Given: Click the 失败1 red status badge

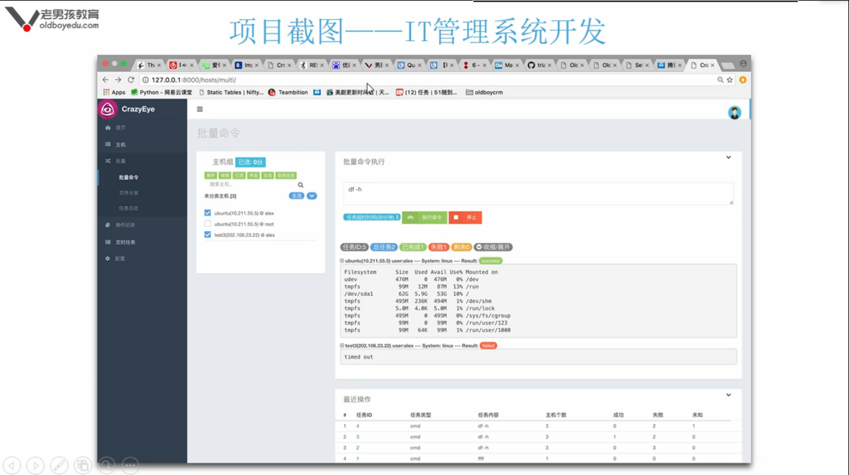Looking at the screenshot, I should (439, 247).
